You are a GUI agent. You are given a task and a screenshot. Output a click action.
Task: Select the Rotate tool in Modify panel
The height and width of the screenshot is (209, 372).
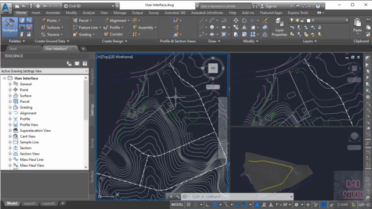(x=244, y=20)
